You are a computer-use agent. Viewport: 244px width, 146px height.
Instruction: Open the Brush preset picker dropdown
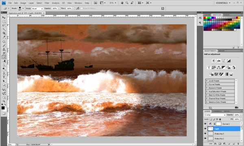click(23, 8)
